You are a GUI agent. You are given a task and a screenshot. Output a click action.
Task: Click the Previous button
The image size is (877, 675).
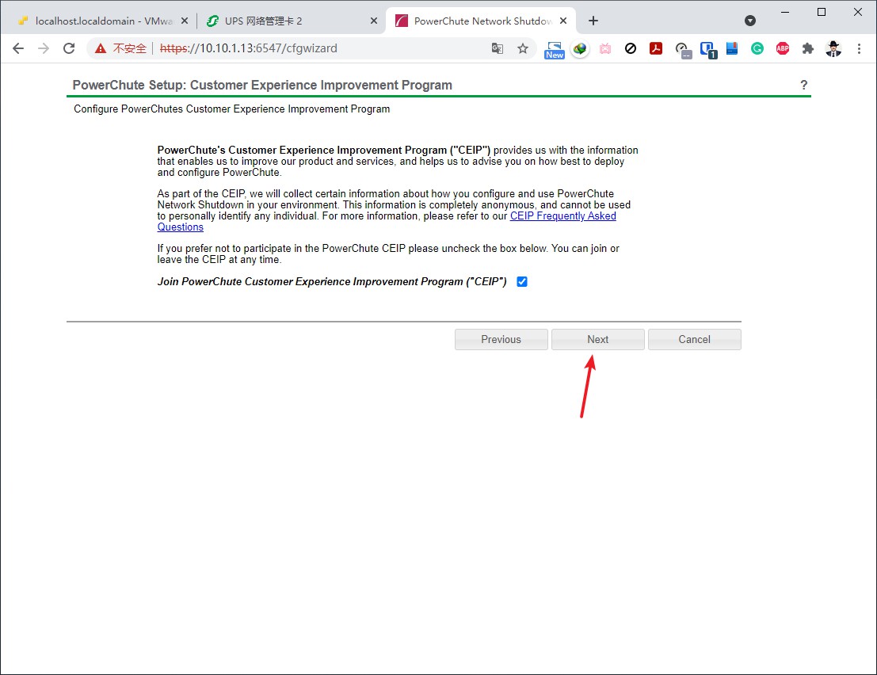501,339
